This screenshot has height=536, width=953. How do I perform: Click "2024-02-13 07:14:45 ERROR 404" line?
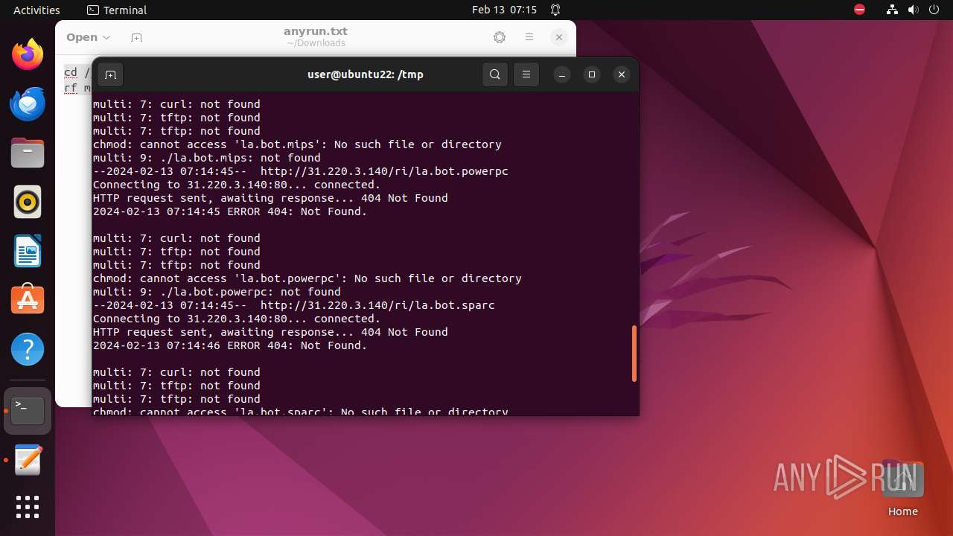coord(230,211)
